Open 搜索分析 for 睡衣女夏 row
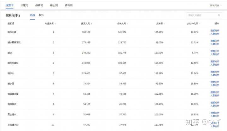Viewport: 227px width, 131px height. click(215, 31)
